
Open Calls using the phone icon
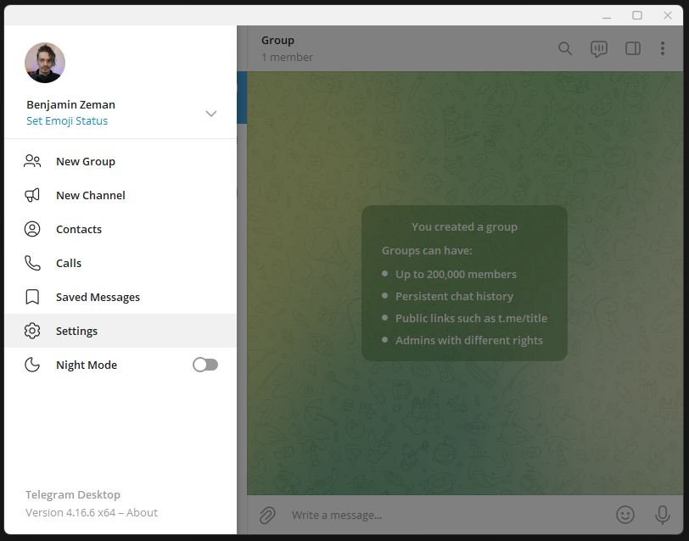(x=32, y=263)
